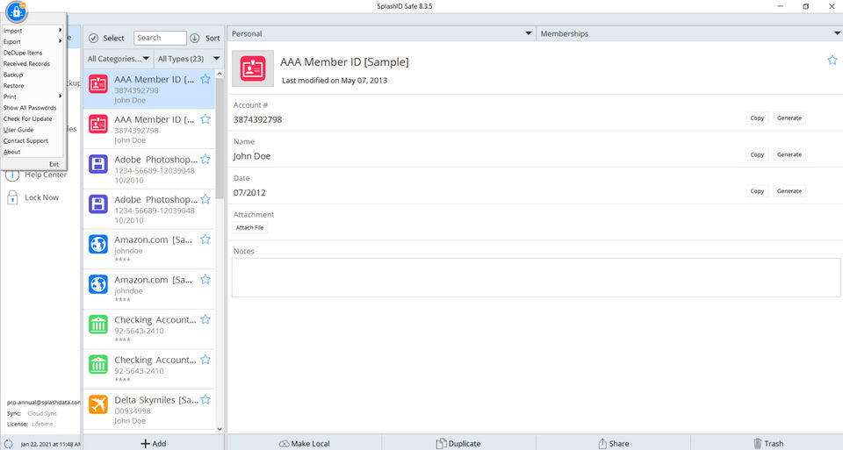Click inside the Notes text area
The image size is (843, 450).
(x=536, y=277)
